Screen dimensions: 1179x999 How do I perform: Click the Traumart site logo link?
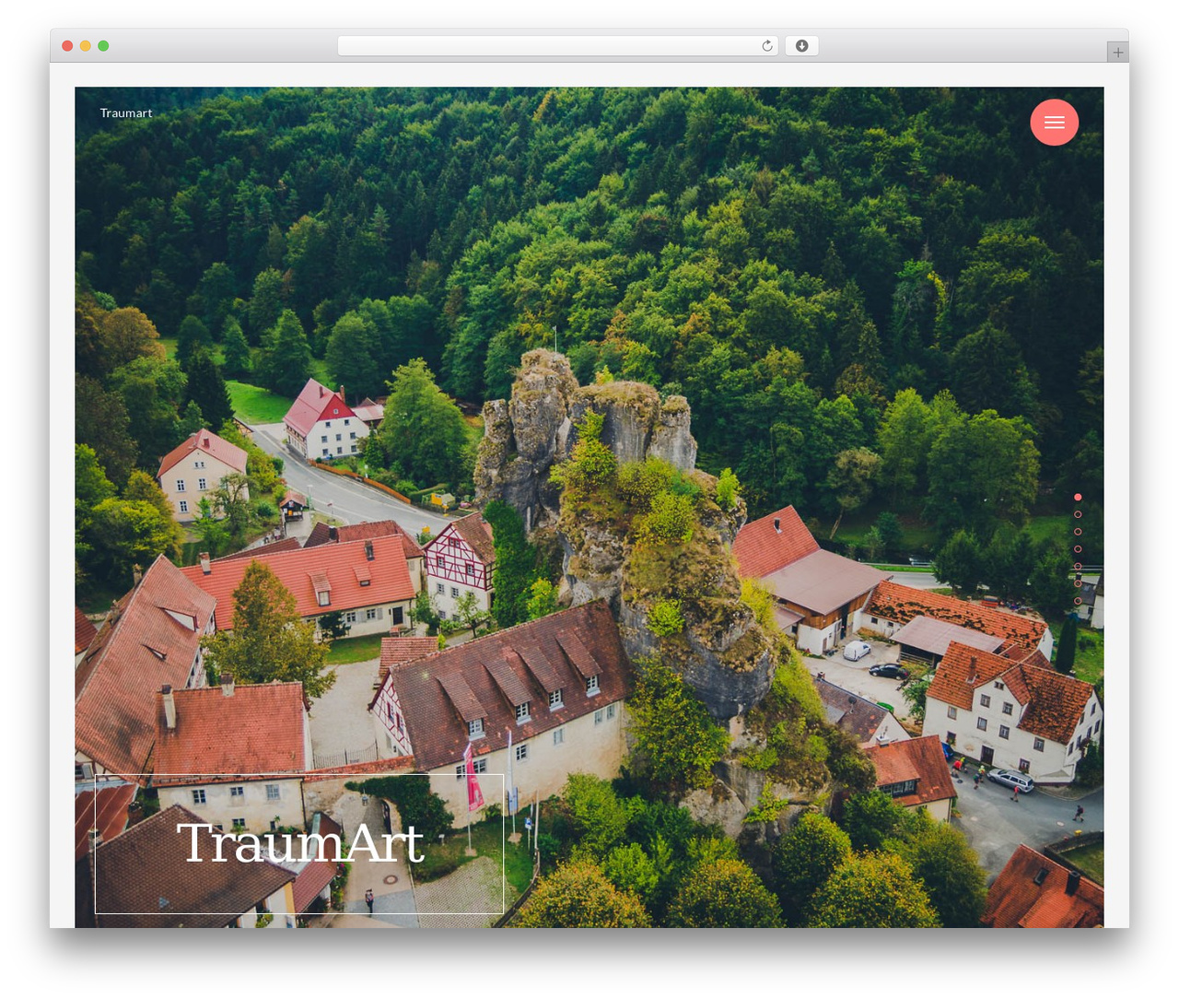click(126, 113)
